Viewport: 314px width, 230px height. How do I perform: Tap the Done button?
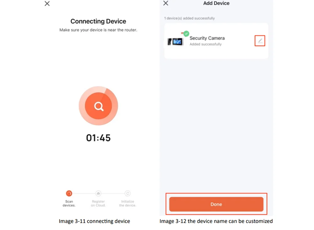(216, 204)
